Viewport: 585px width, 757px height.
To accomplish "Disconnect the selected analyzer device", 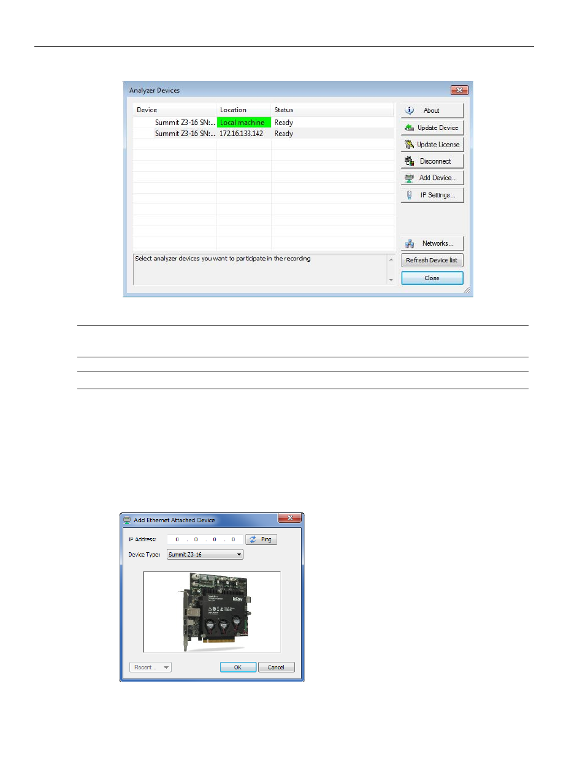I will pos(432,161).
